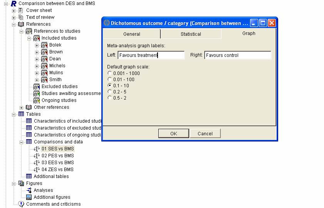
Task: Select the Analyses label under Figures
Action: [43, 190]
